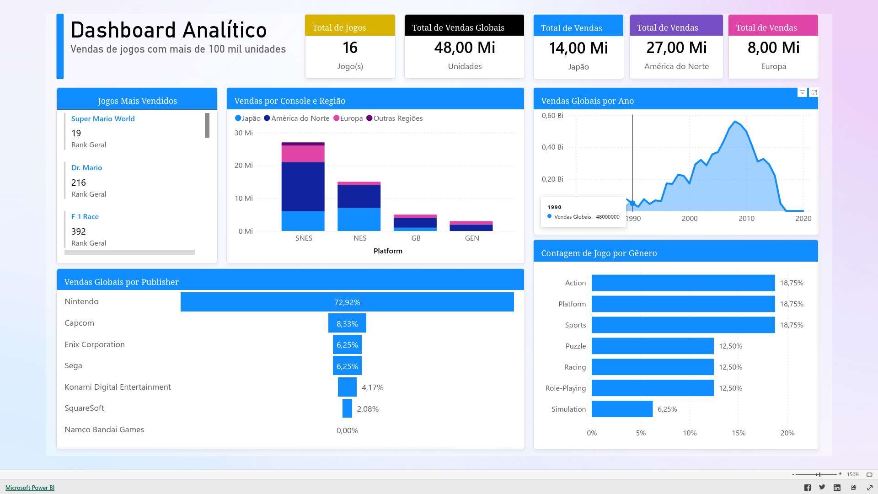This screenshot has height=494, width=878.
Task: Click the Contagem de Jogo por Gênero title
Action: [599, 253]
